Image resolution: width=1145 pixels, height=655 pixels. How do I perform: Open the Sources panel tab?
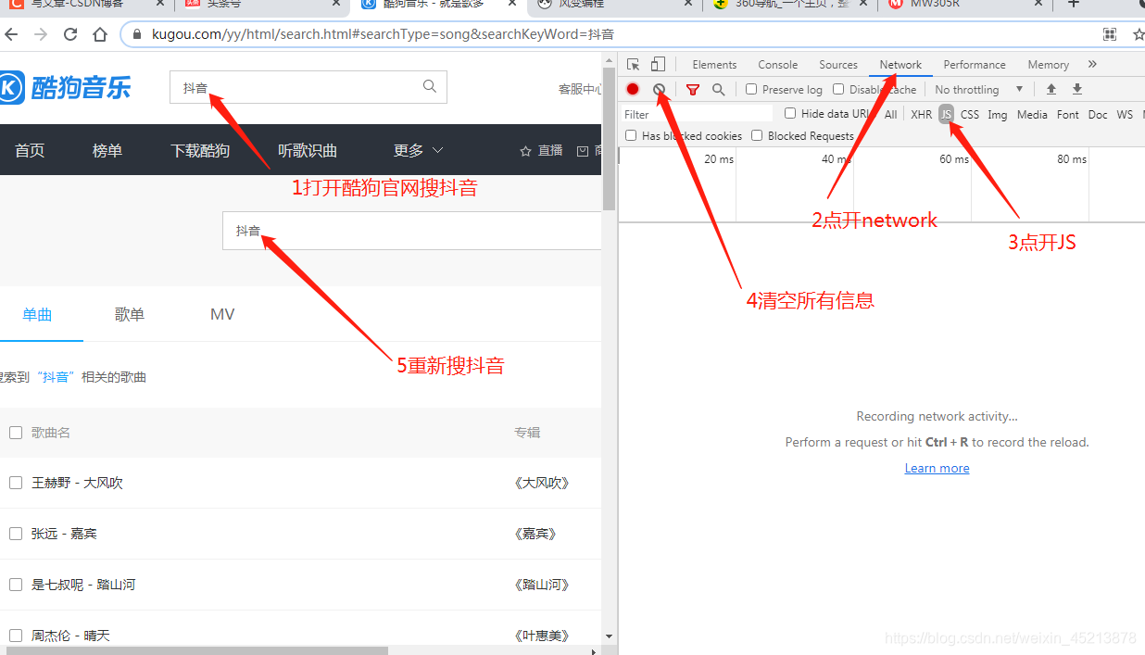point(838,64)
